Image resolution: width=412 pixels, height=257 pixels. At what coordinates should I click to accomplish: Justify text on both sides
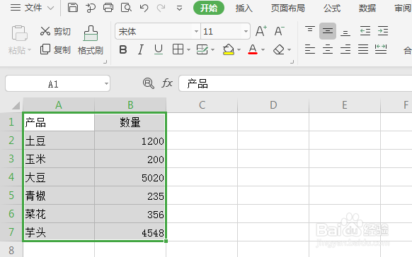point(363,49)
